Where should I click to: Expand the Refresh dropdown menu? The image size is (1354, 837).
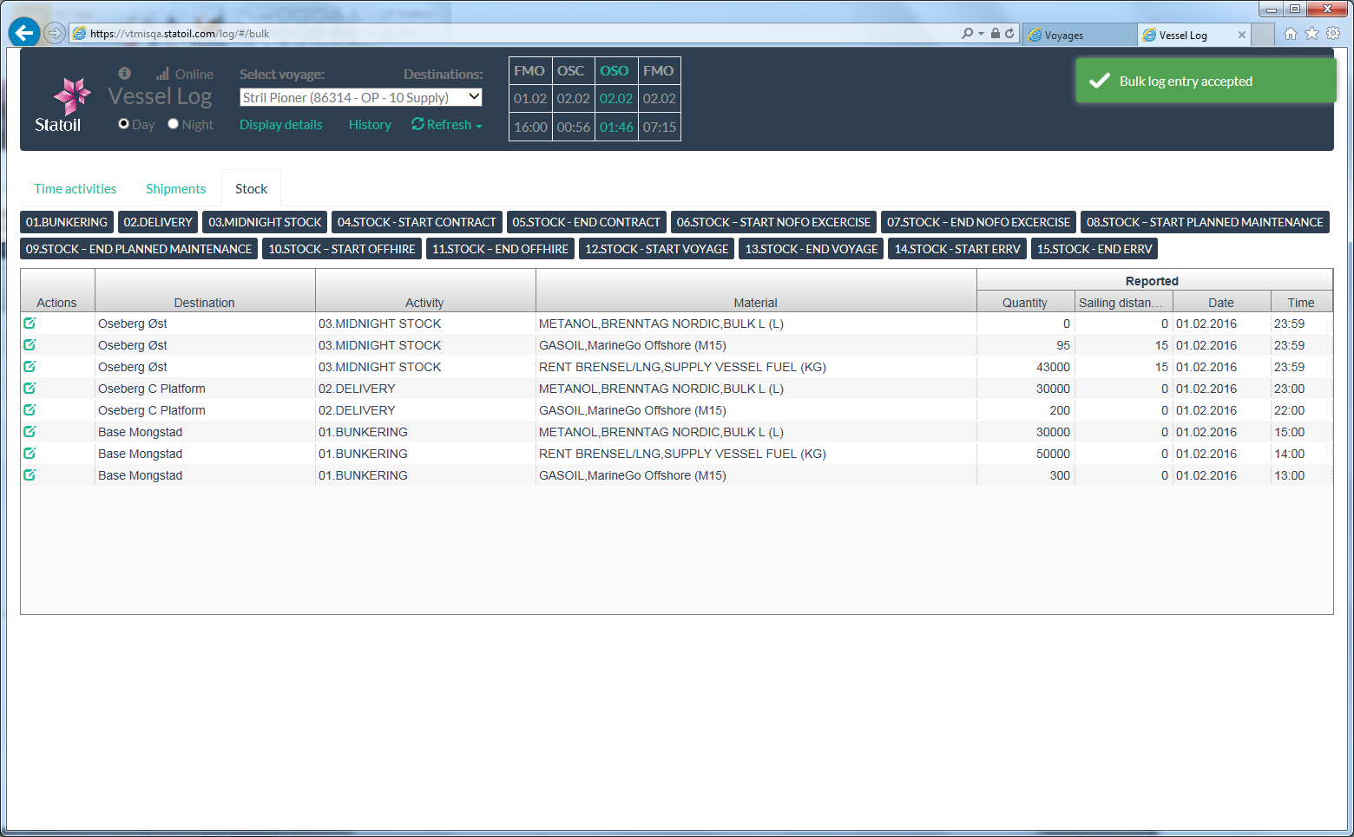point(447,125)
